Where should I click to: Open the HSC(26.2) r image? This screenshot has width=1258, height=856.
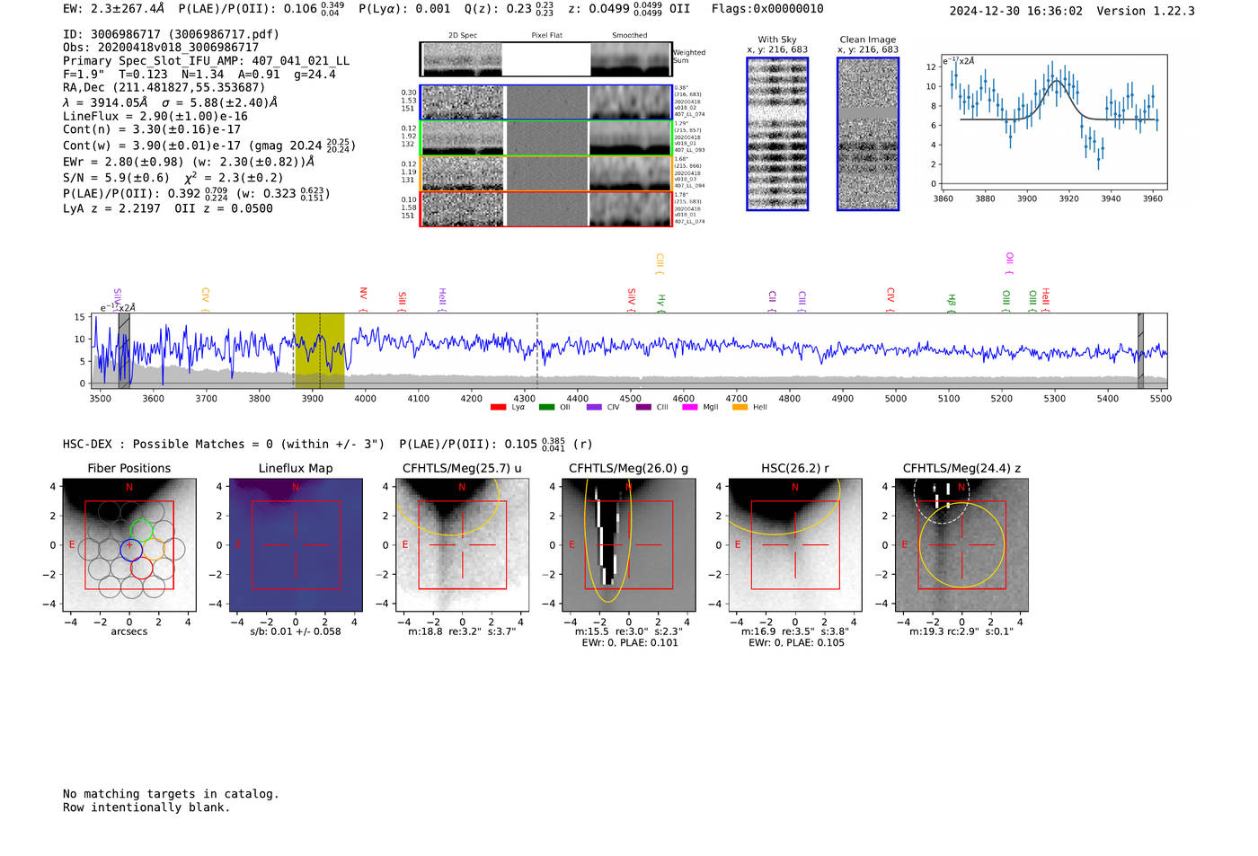[x=794, y=545]
